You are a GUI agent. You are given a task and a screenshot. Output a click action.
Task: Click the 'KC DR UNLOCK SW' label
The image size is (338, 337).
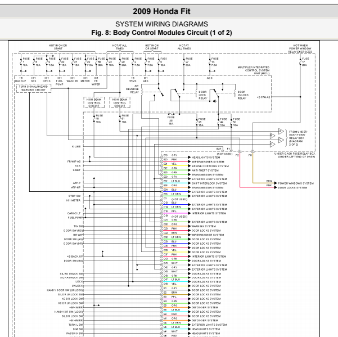click(x=70, y=303)
